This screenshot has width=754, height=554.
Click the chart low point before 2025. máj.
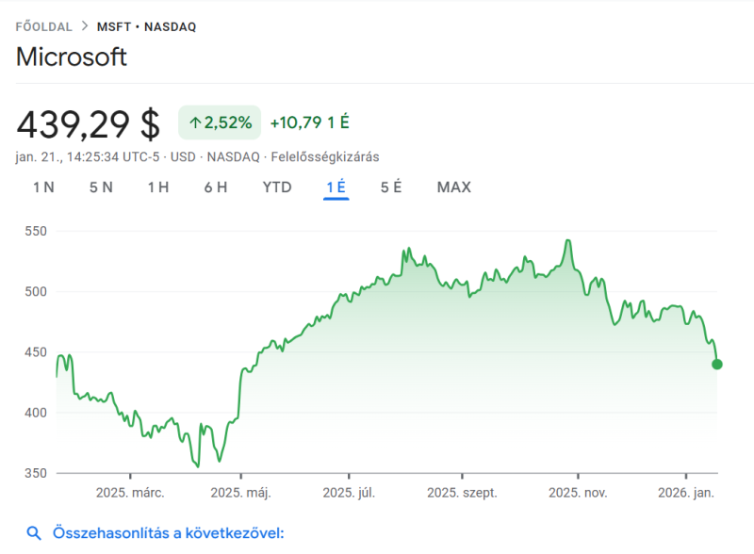pyautogui.click(x=198, y=465)
